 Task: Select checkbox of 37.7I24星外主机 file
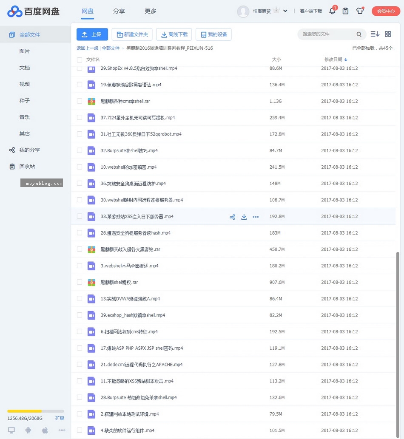tap(80, 118)
